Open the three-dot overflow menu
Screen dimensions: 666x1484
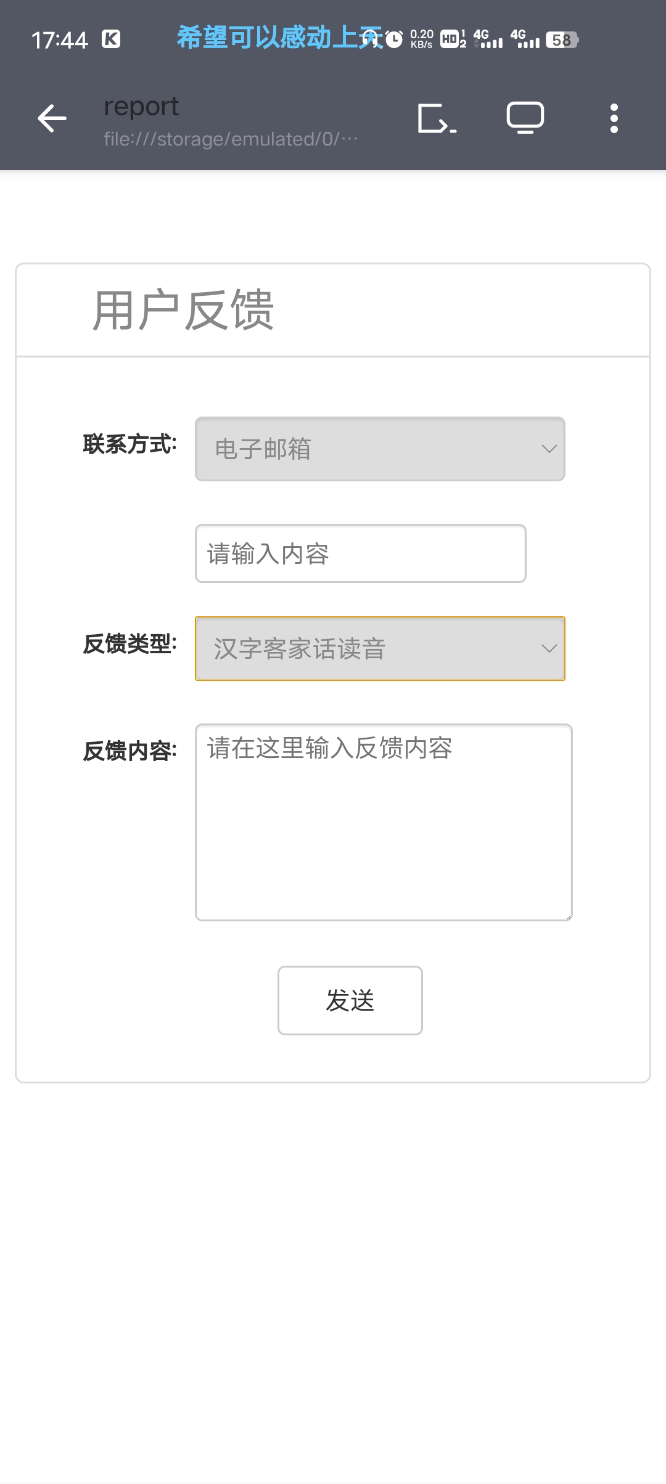(x=614, y=118)
